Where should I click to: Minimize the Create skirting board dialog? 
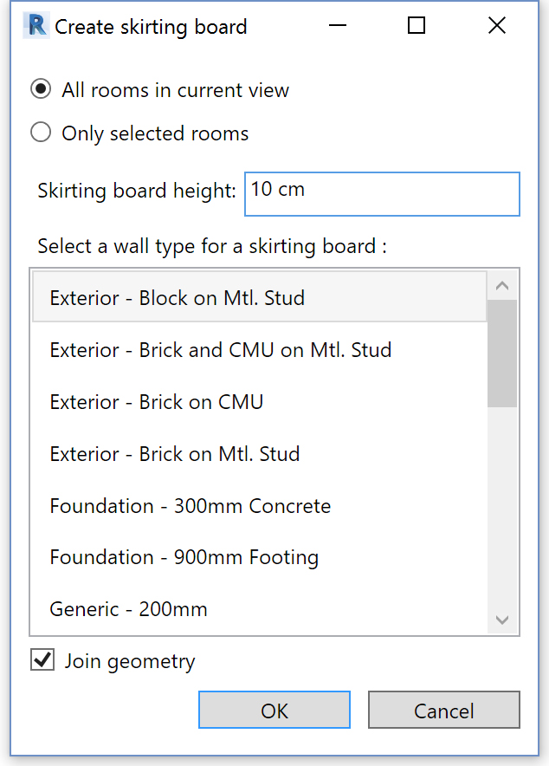pos(338,25)
